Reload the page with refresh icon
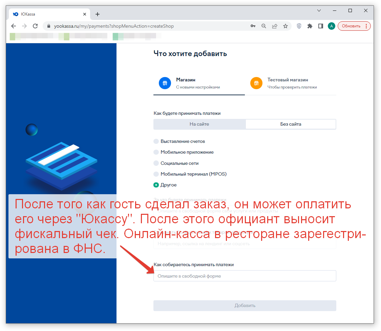Image resolution: width=381 pixels, height=331 pixels. [35, 26]
